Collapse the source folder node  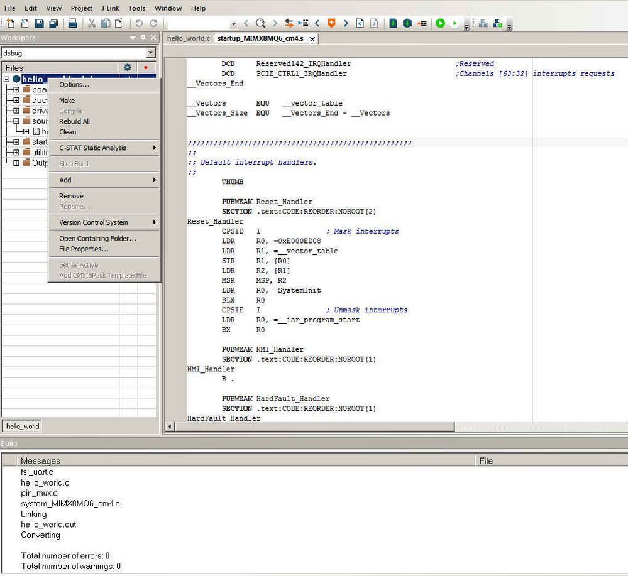(16, 121)
